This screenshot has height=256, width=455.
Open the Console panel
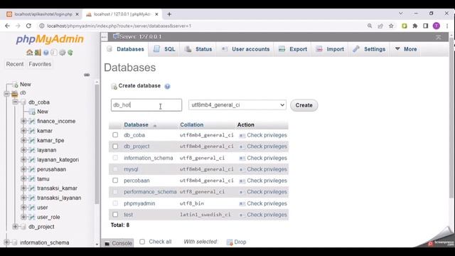(x=119, y=243)
